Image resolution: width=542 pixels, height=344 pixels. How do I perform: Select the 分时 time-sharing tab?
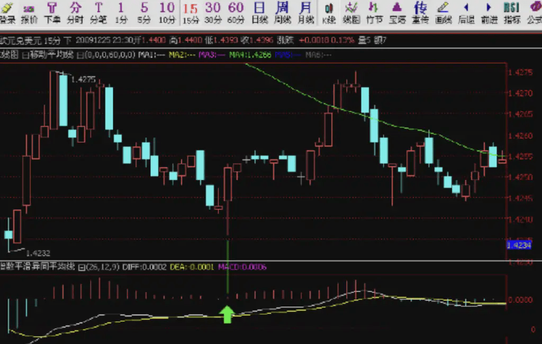tap(75, 13)
